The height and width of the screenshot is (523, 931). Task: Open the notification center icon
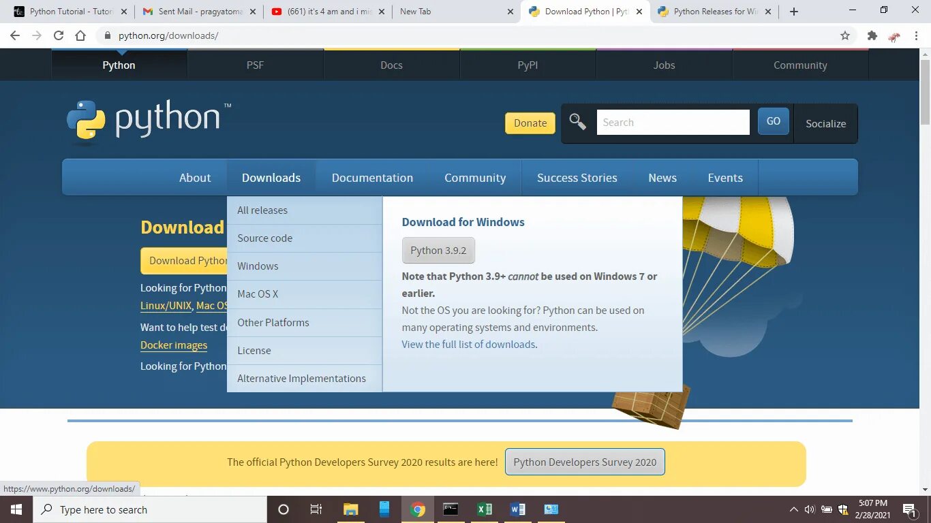909,509
